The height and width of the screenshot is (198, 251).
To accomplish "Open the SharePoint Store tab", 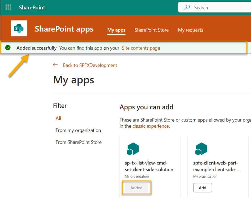I will (151, 30).
